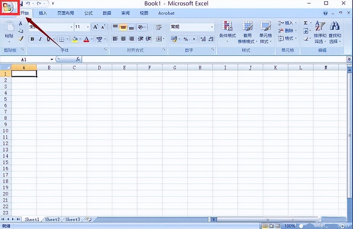Open 排序和筛选 sort and filter button
This screenshot has height=229, width=353.
point(320,32)
